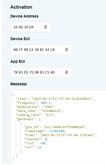This screenshot has width=106, height=165.
Task: Click the gateways array opening bracket
Action: pos(40,119)
